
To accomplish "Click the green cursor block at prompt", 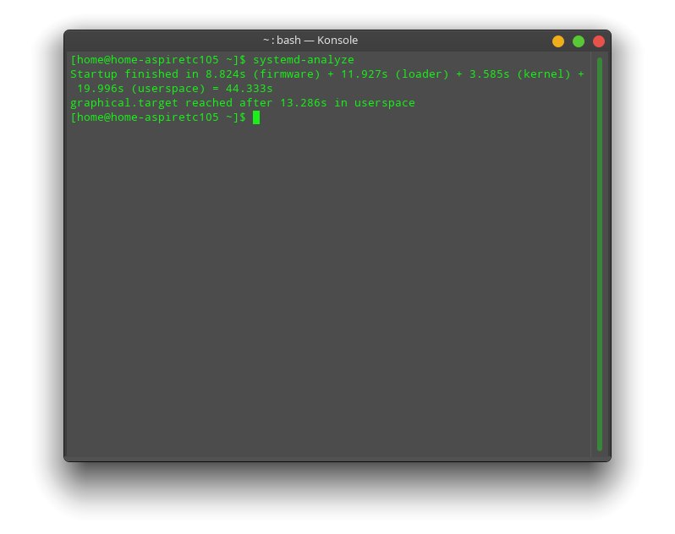I will pos(256,117).
